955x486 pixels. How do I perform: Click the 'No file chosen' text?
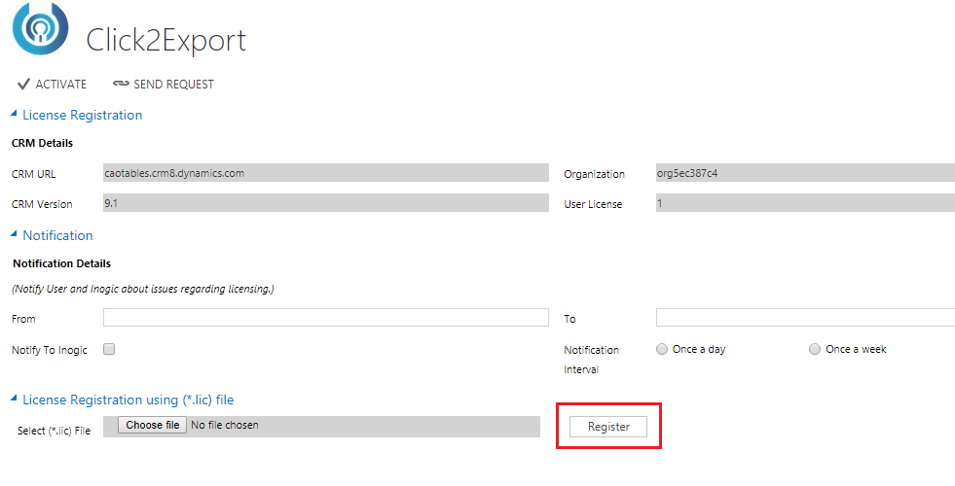pyautogui.click(x=225, y=425)
